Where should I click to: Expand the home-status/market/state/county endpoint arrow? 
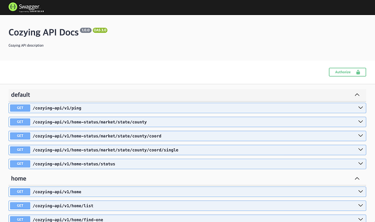[x=360, y=122]
